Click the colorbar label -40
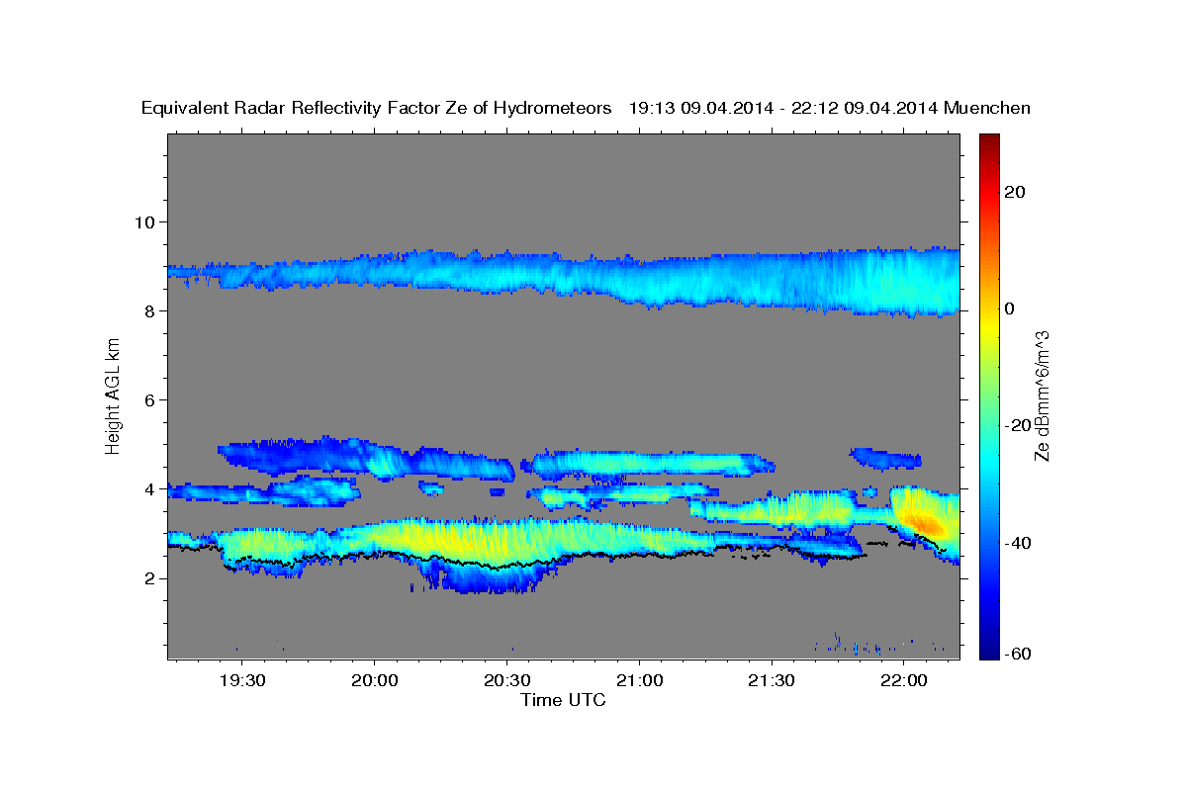 tap(1019, 543)
